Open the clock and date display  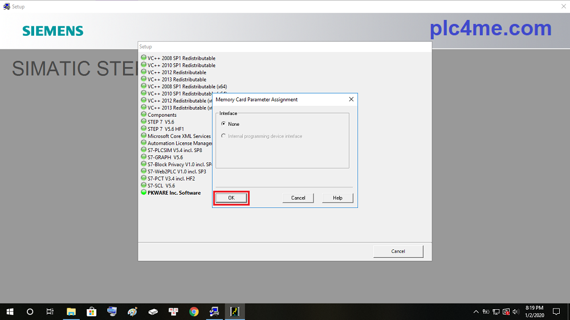[534, 311]
